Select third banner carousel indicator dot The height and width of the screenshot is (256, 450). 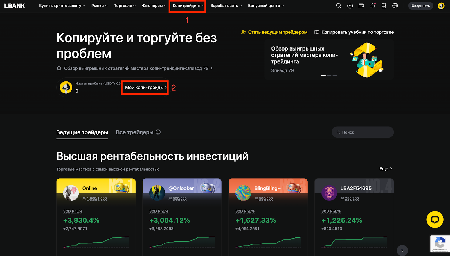click(335, 75)
